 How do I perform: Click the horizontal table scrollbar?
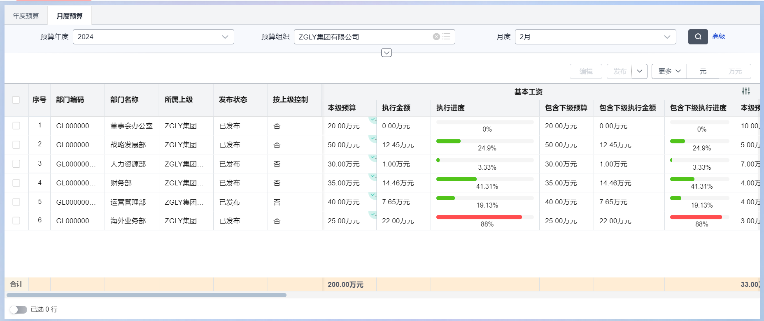point(146,295)
